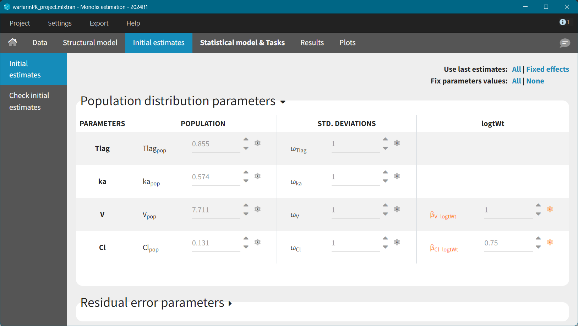Select Check initial estimates in sidebar
This screenshot has height=326, width=578.
tap(29, 101)
